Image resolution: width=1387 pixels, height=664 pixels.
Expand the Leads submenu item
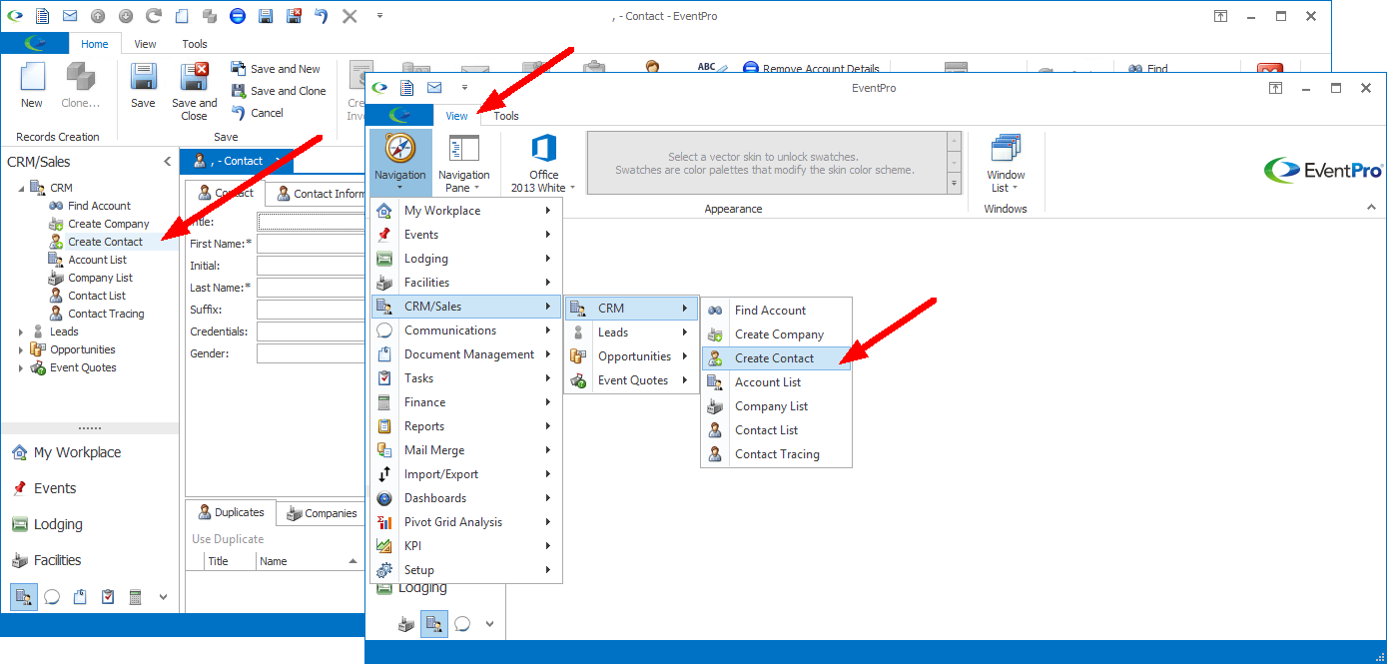[x=630, y=332]
